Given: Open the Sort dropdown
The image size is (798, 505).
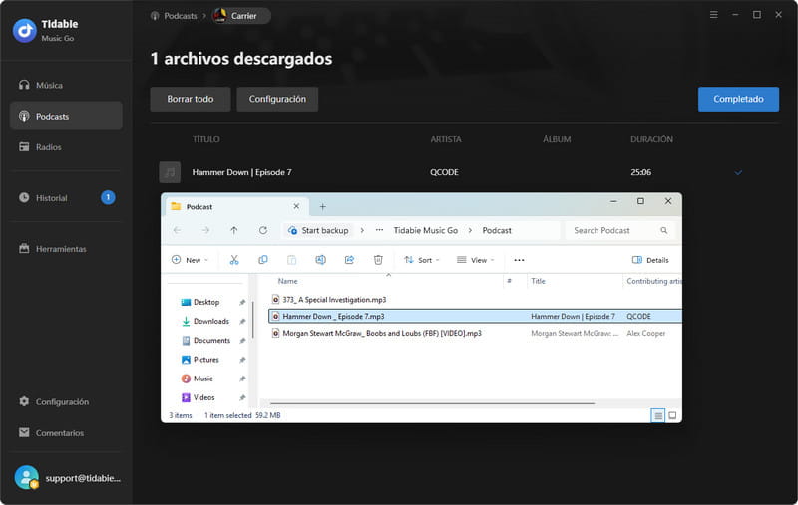Looking at the screenshot, I should pos(422,260).
